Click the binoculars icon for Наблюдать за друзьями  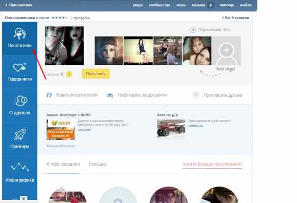(110, 95)
